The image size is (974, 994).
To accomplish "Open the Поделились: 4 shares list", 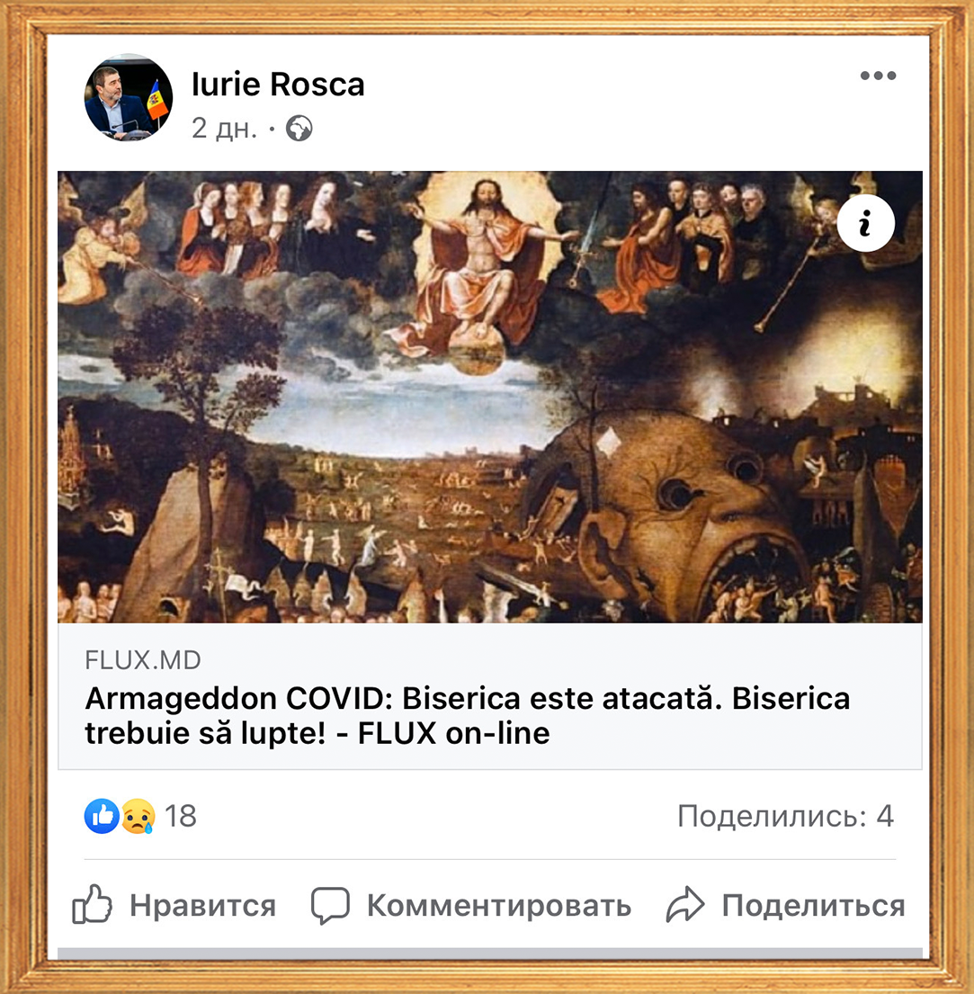I will (786, 816).
